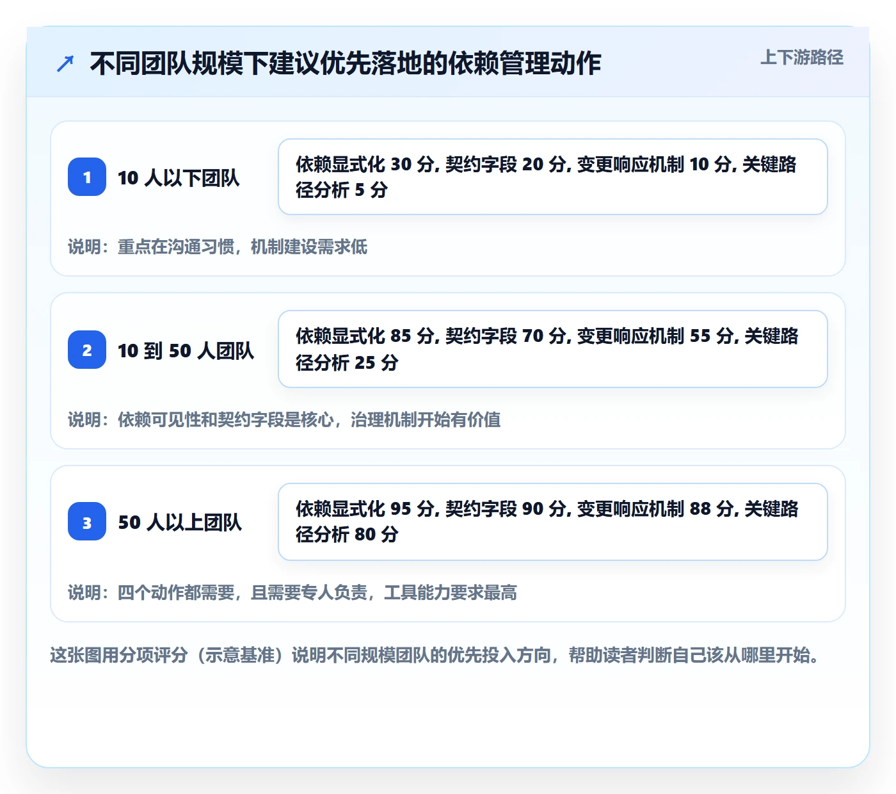This screenshot has height=794, width=896.
Task: Click the score box starting 依赖显式化 30 分
Action: pyautogui.click(x=553, y=177)
